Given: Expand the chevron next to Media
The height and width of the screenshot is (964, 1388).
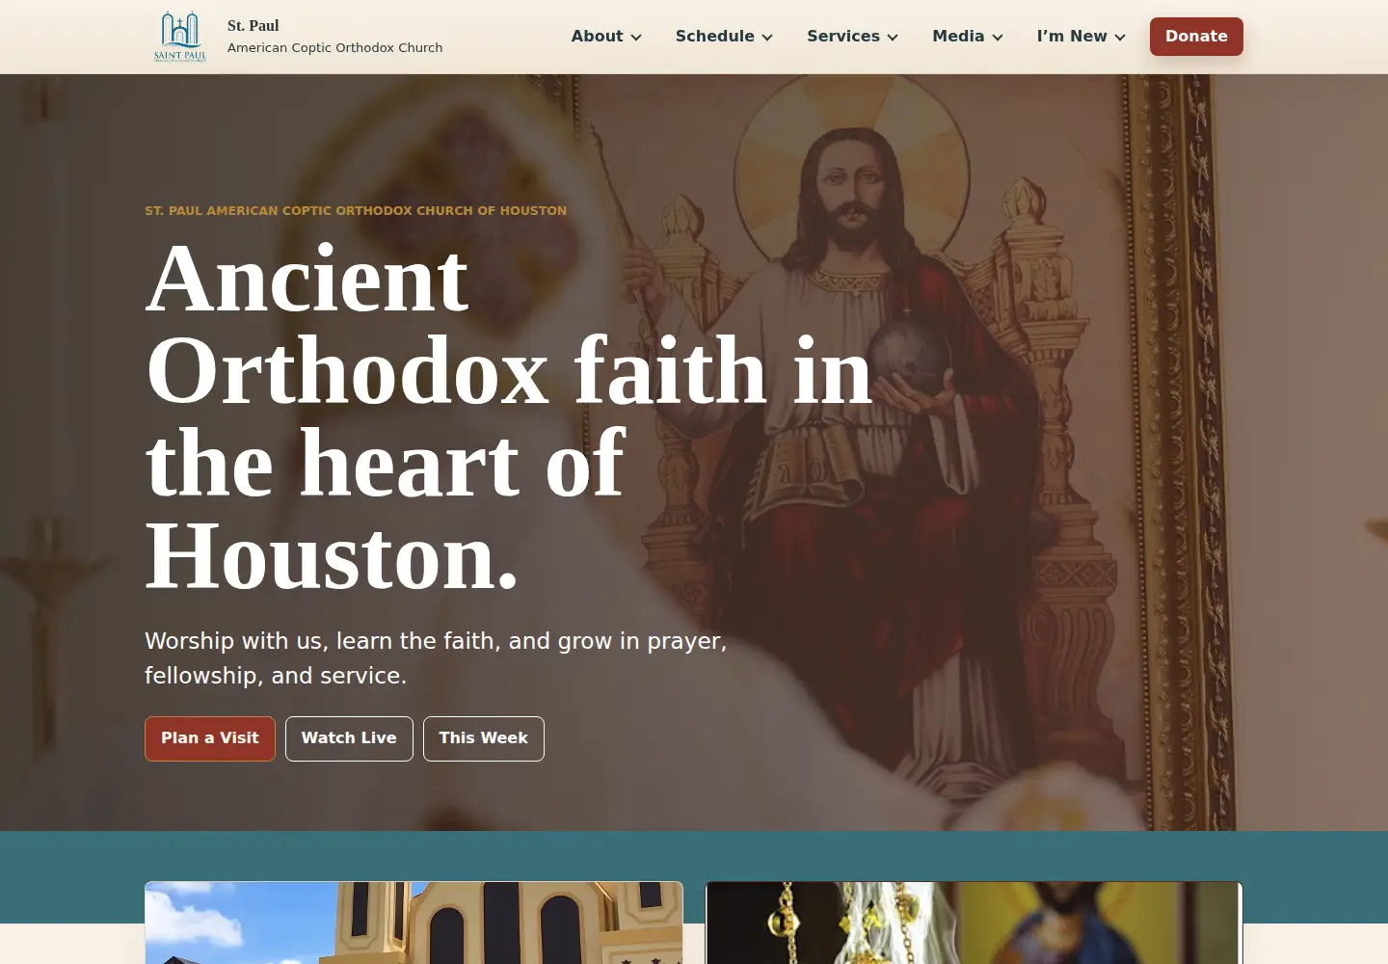Looking at the screenshot, I should (x=998, y=38).
